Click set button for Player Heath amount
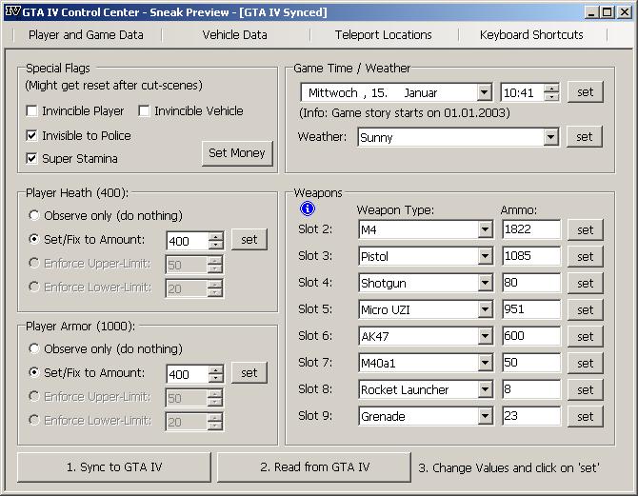This screenshot has width=638, height=496. [249, 239]
